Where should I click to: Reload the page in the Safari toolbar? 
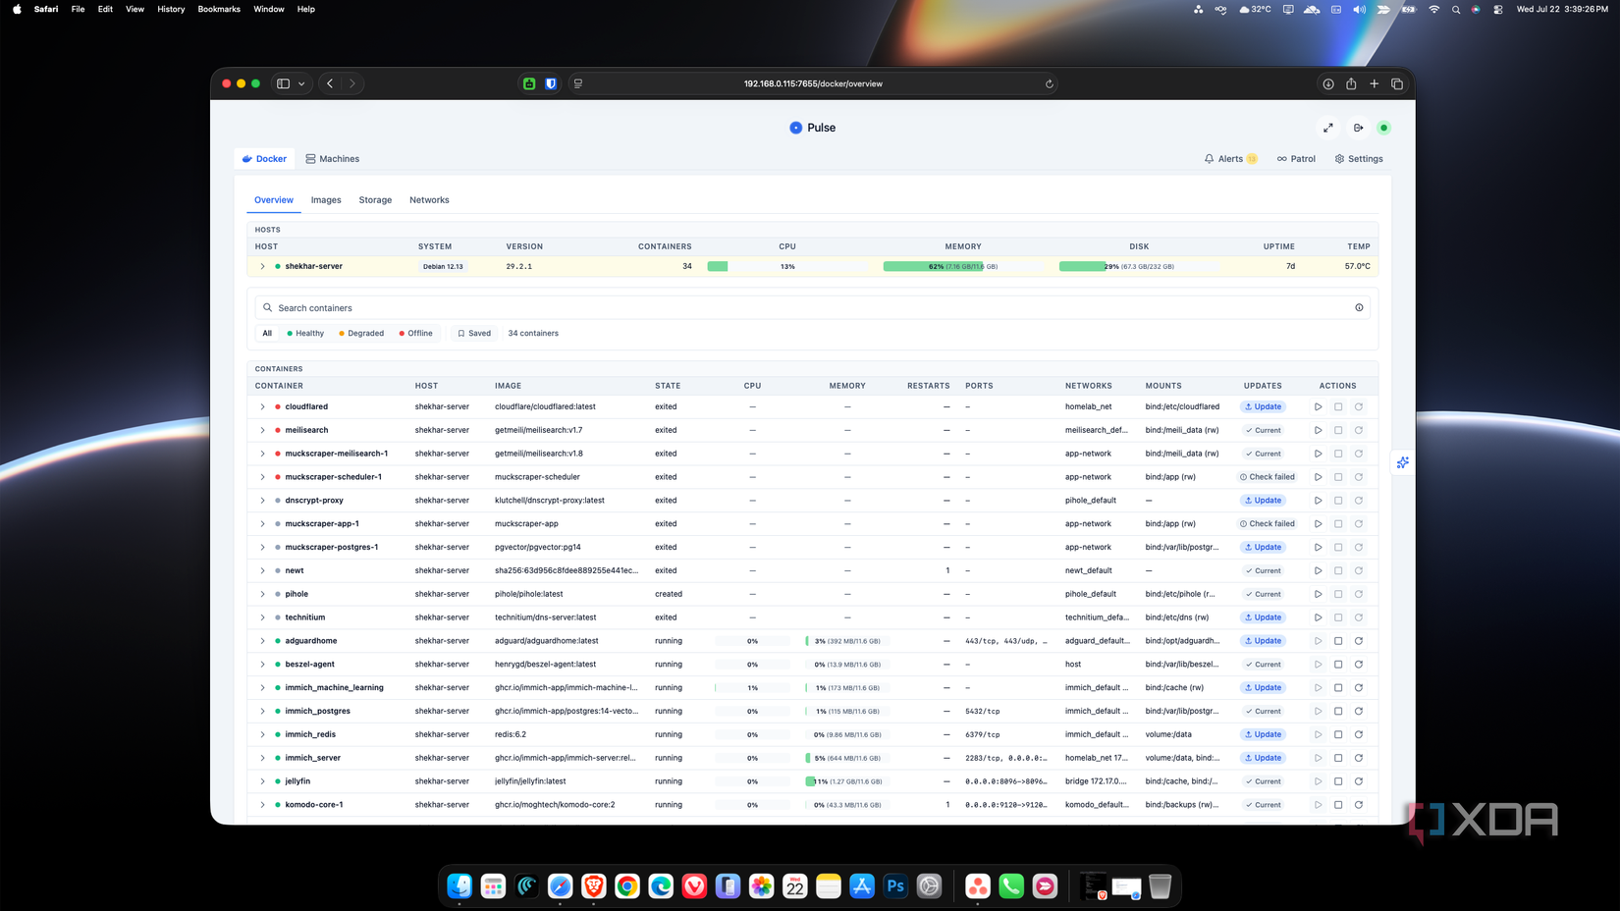[x=1050, y=84]
